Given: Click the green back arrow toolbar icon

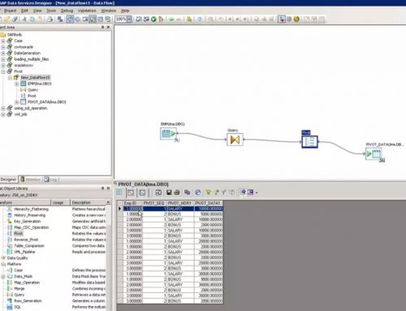Looking at the screenshot, I should (x=171, y=19).
